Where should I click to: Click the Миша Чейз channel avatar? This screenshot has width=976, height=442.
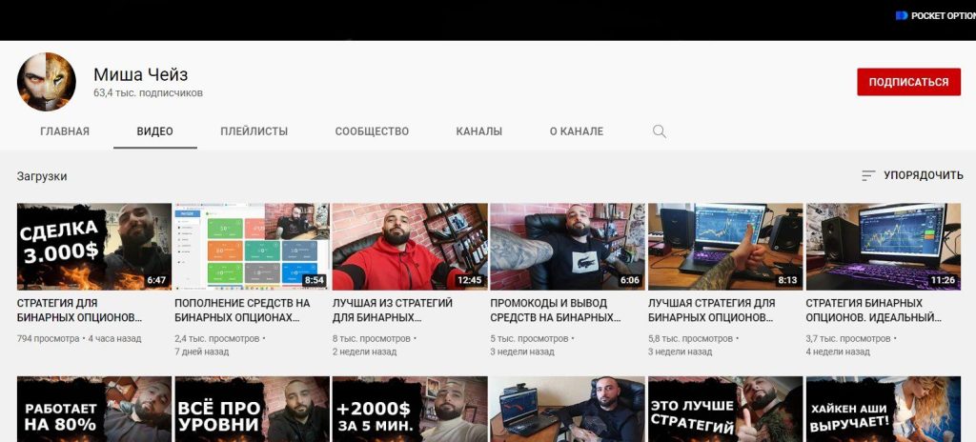[46, 82]
